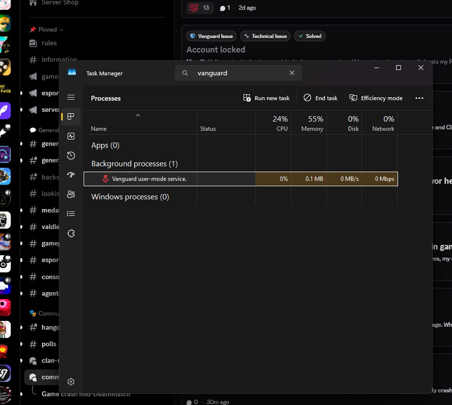Select the Processes sidebar icon
The height and width of the screenshot is (405, 452).
71,116
